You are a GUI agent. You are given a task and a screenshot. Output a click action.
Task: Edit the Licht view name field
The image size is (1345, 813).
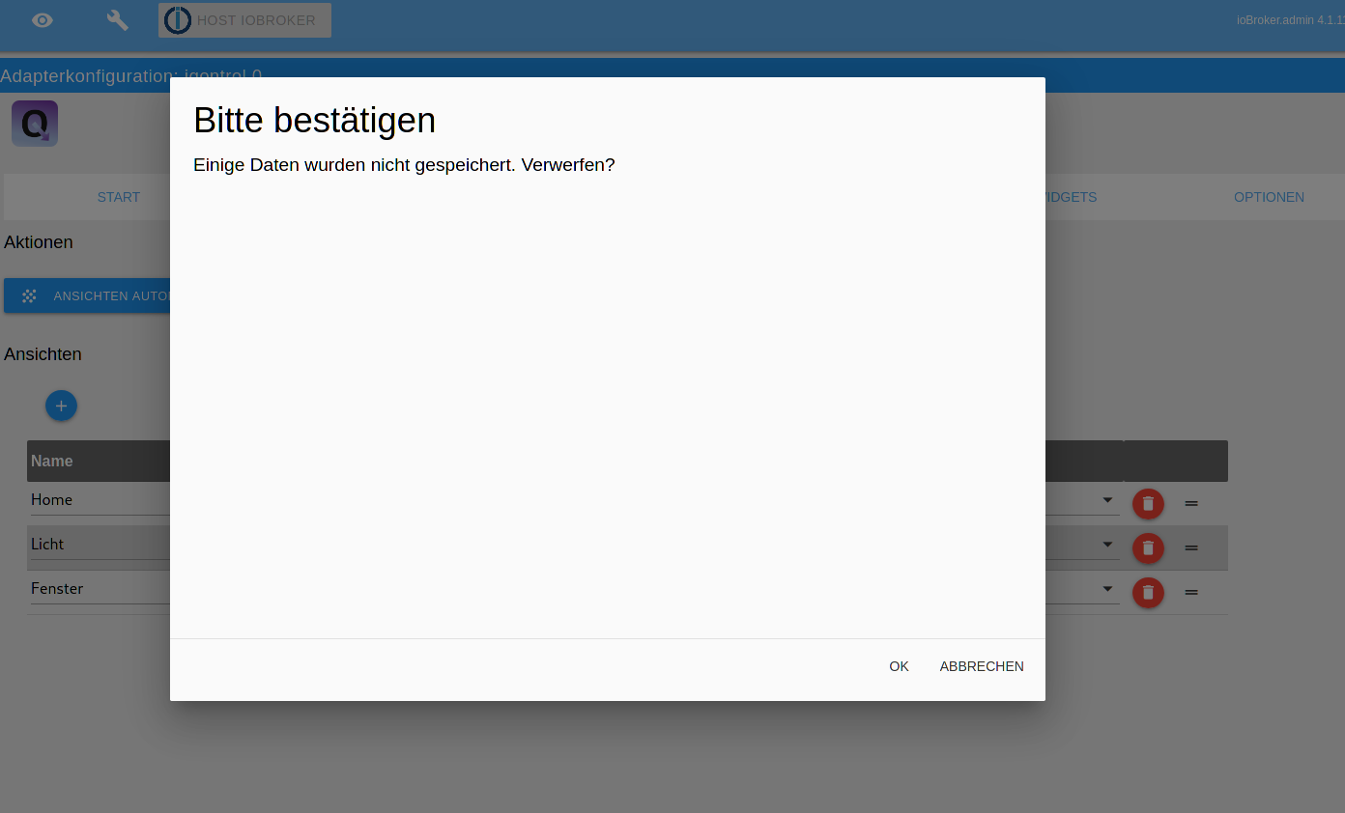point(100,545)
